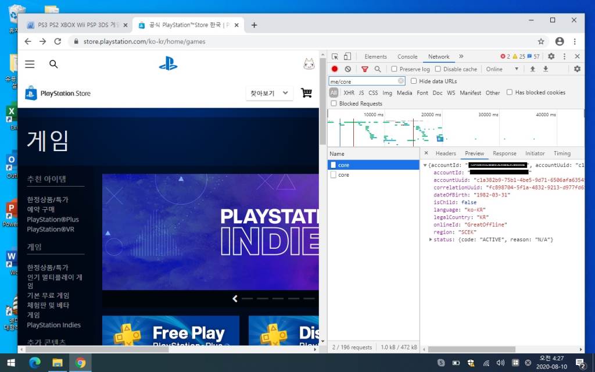This screenshot has width=595, height=372.
Task: Expand more DevTools tabs chevron
Action: 461,56
